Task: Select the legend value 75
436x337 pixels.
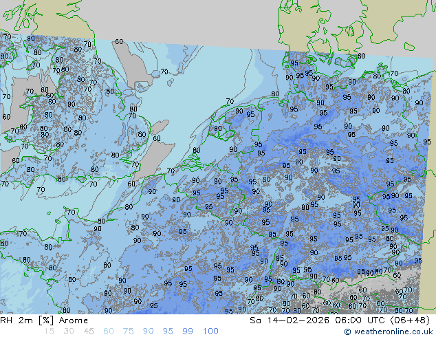Action: tap(128, 331)
